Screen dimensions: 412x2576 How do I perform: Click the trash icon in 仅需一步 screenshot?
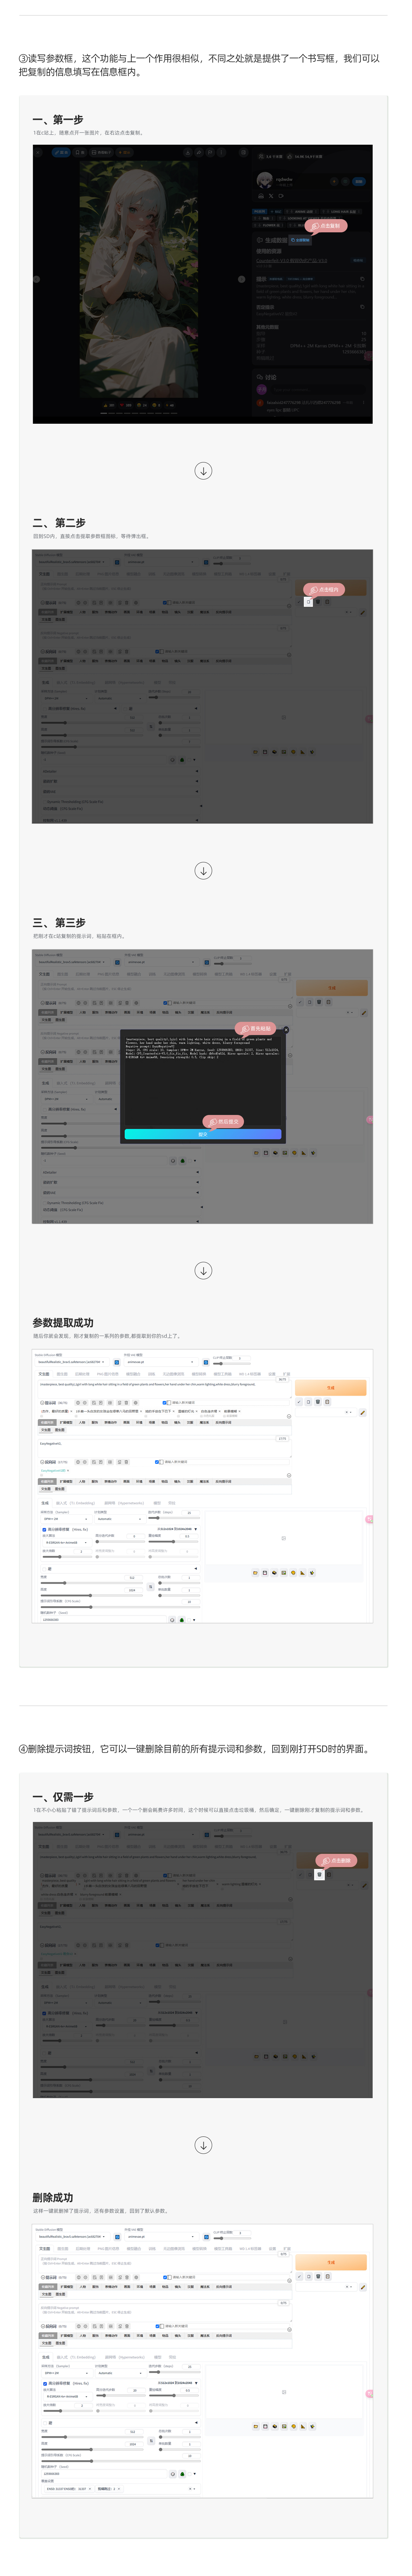[320, 1874]
